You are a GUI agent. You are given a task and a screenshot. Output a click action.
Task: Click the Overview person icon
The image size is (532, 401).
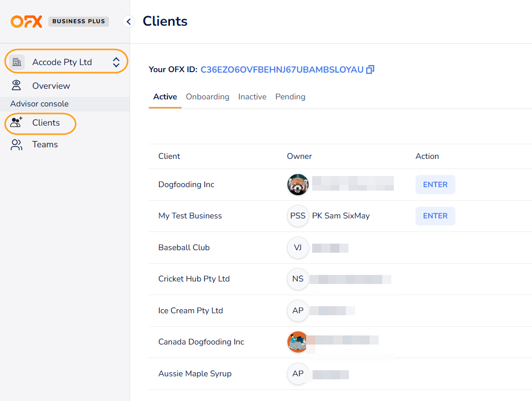[16, 85]
